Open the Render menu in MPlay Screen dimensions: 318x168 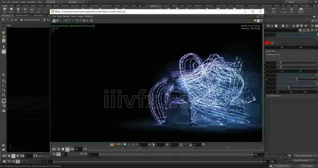66,16
